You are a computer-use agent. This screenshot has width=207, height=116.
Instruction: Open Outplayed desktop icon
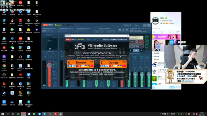(x=37, y=31)
